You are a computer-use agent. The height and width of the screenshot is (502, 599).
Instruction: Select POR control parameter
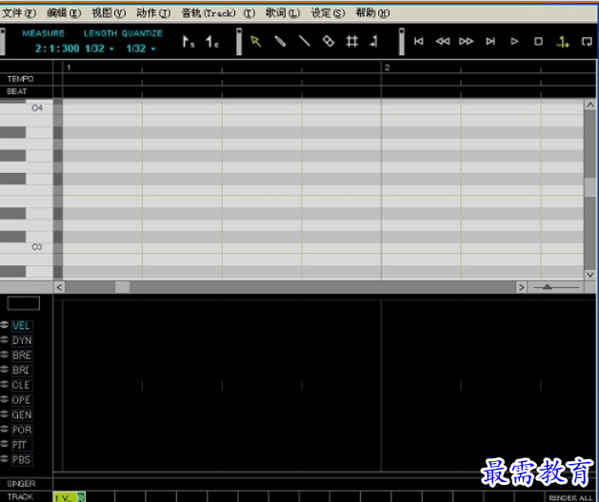pos(21,430)
